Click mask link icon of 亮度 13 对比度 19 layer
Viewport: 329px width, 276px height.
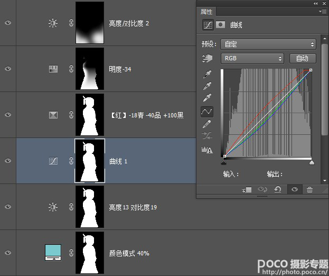(71, 207)
